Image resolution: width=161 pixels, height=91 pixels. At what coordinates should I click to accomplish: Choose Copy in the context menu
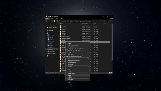coord(78,71)
